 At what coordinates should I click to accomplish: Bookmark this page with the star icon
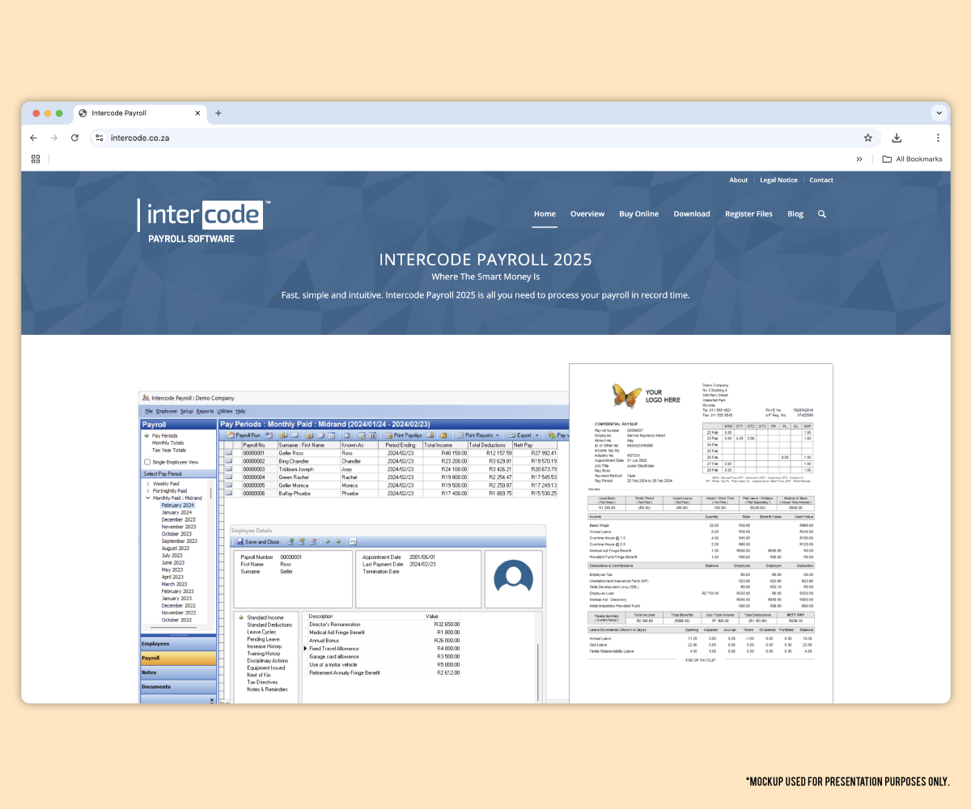868,138
